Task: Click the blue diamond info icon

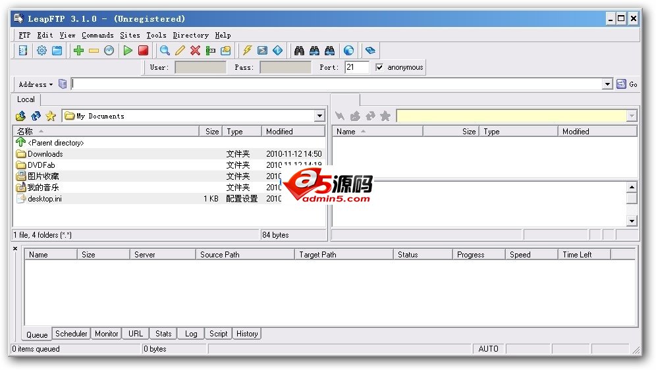Action: tap(277, 51)
